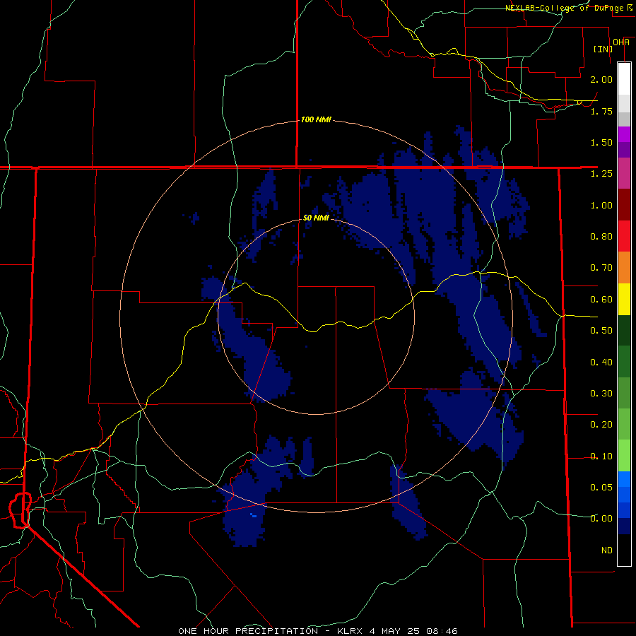The image size is (636, 636).
Task: Click the 1.50 legend value
Action: pos(601,142)
